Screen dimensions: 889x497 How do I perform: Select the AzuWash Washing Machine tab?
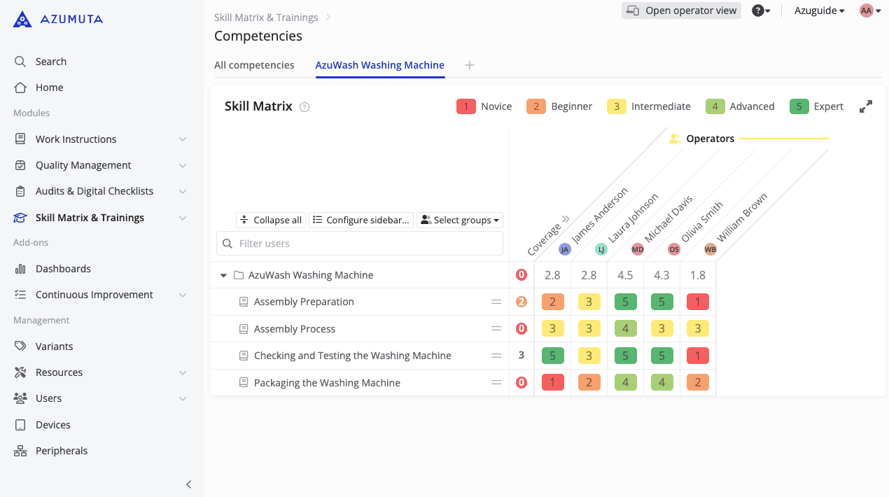click(x=379, y=65)
